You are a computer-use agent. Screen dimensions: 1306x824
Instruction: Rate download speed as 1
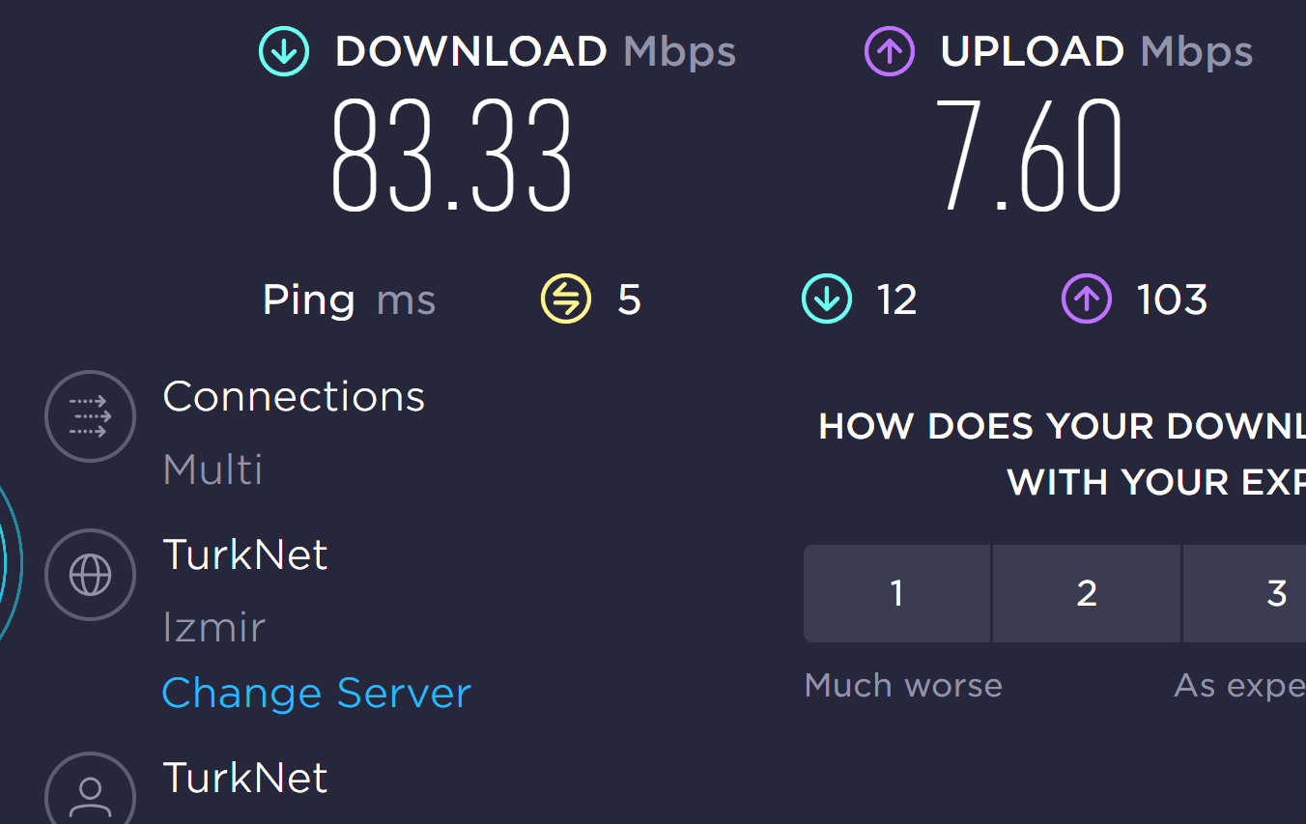pos(896,593)
